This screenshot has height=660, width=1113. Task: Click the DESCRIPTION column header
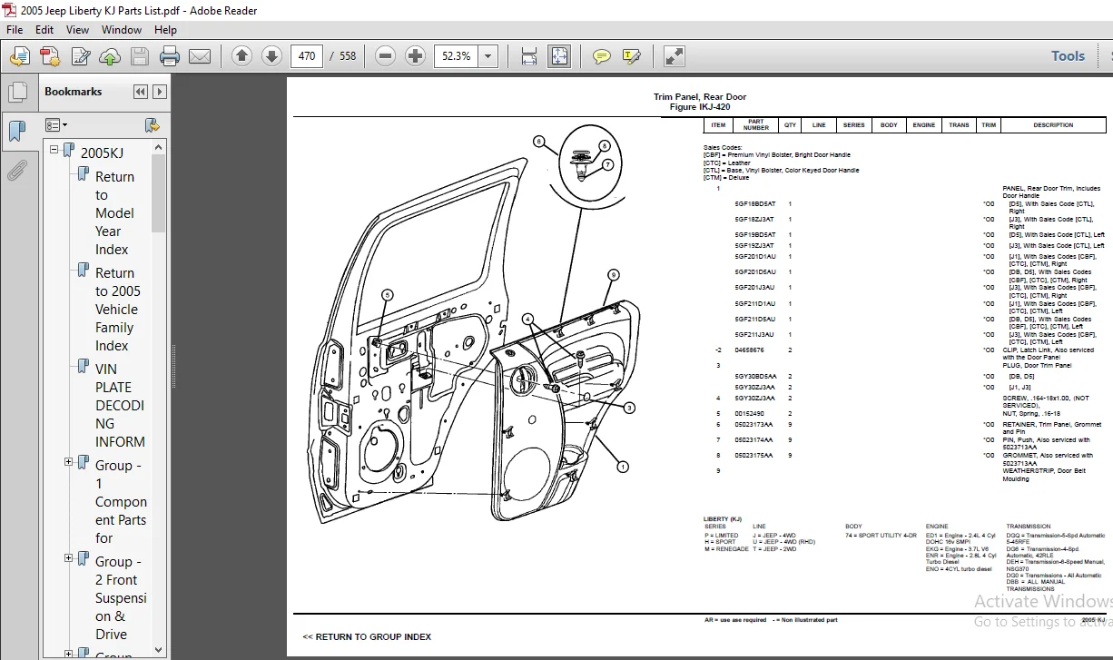point(1053,125)
